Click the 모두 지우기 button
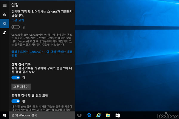 [21, 87]
